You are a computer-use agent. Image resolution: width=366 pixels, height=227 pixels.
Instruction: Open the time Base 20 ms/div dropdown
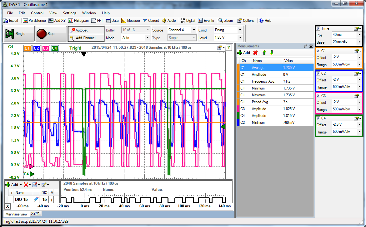tap(359, 42)
